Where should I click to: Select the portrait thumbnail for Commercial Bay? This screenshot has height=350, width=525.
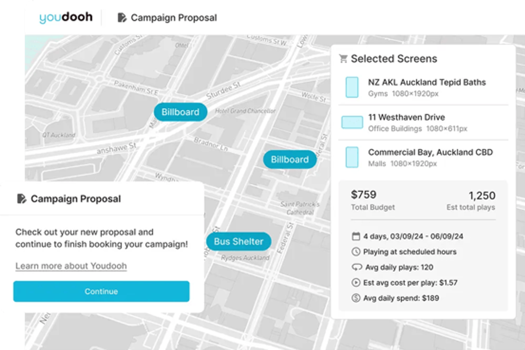(352, 157)
